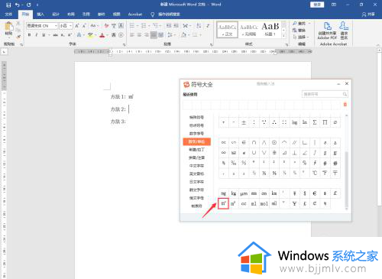Screen dimensions: 382x279
Task: Sort the selected text
Action: (x=199, y=26)
